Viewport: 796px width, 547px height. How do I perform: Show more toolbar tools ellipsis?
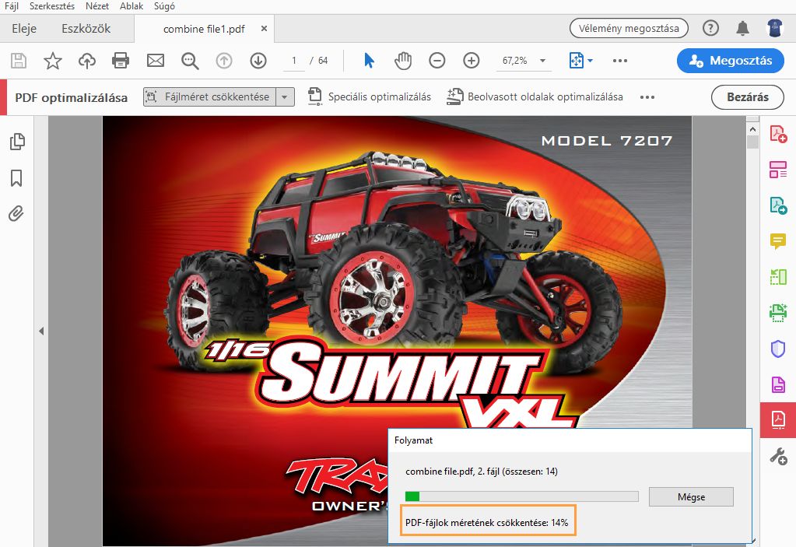tap(620, 61)
